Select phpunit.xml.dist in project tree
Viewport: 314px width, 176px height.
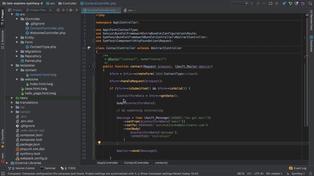[x=32, y=149]
